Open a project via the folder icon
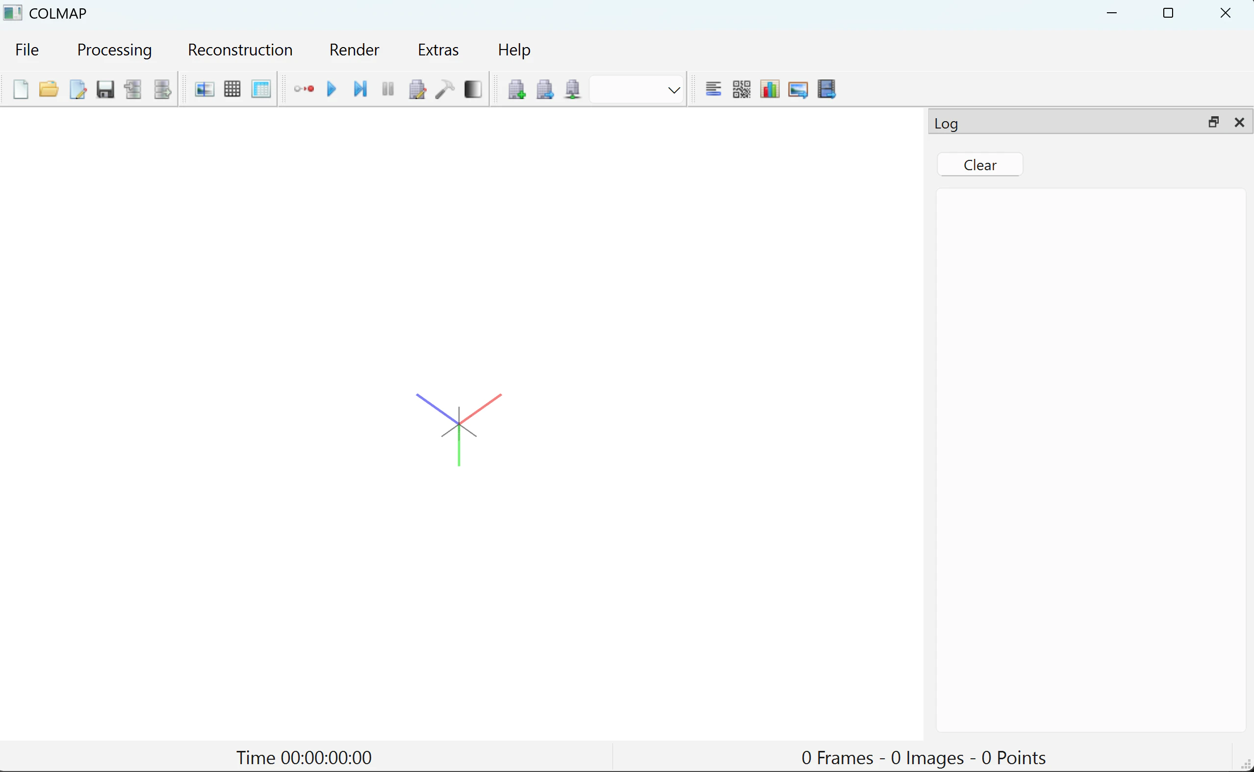The height and width of the screenshot is (772, 1254). coord(49,89)
